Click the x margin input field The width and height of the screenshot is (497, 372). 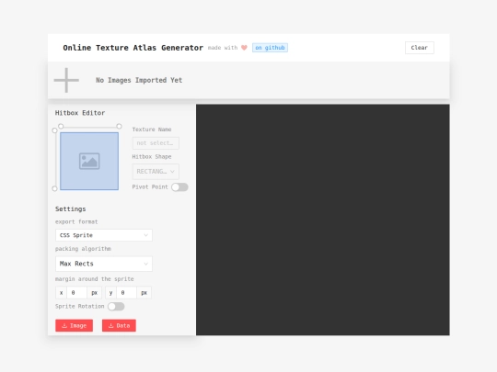pyautogui.click(x=77, y=293)
